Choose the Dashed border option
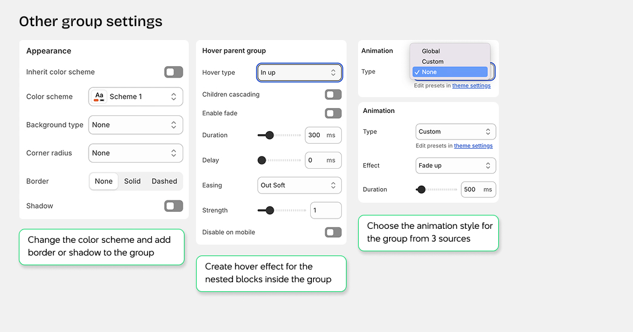Viewport: 633px width, 332px height. pyautogui.click(x=164, y=181)
